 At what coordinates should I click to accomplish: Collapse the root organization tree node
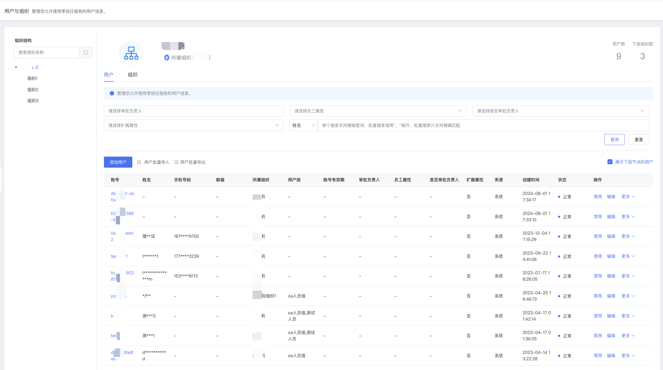point(16,67)
